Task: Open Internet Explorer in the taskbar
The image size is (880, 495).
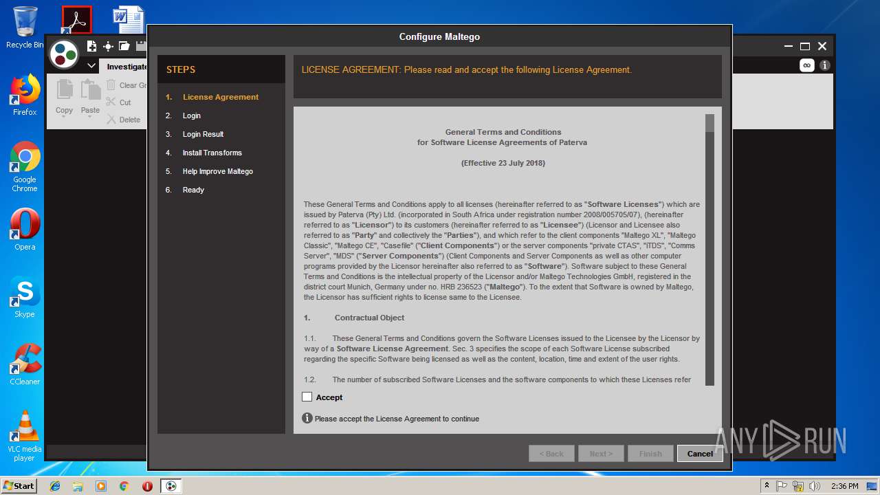Action: click(x=55, y=486)
